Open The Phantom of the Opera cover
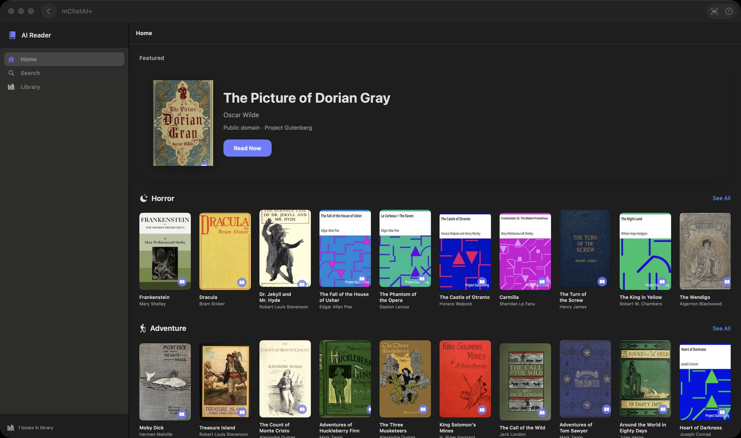Viewport: 741px width, 438px height. click(x=405, y=249)
